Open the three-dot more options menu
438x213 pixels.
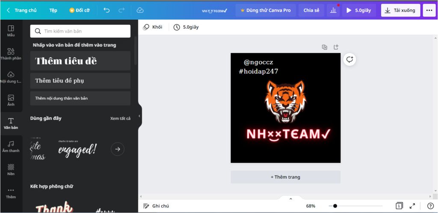429,10
